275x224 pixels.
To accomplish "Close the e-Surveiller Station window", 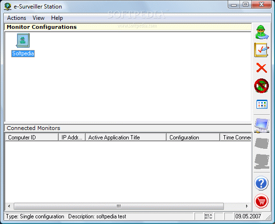I will (x=261, y=5).
